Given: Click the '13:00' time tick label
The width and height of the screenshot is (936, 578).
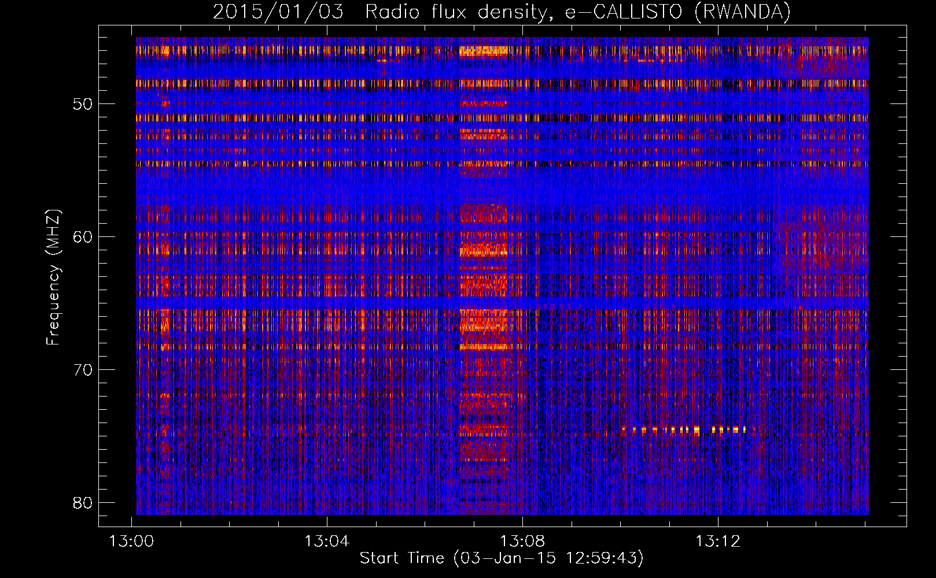Looking at the screenshot, I should click(x=132, y=542).
